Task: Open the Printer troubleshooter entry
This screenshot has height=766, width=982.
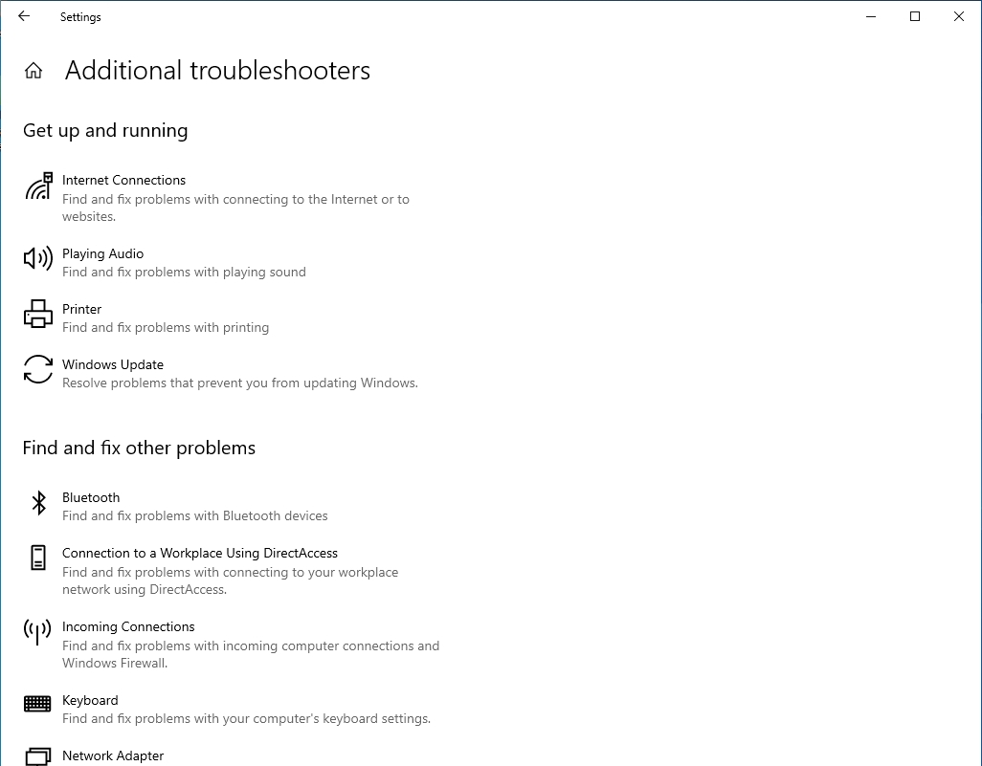Action: 82,309
